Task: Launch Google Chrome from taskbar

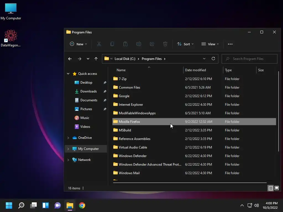Action: click(82, 205)
